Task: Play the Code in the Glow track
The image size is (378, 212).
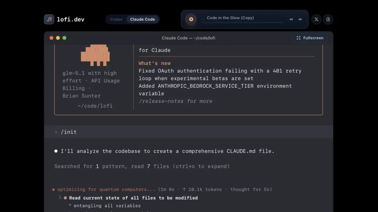Action: tap(191, 19)
